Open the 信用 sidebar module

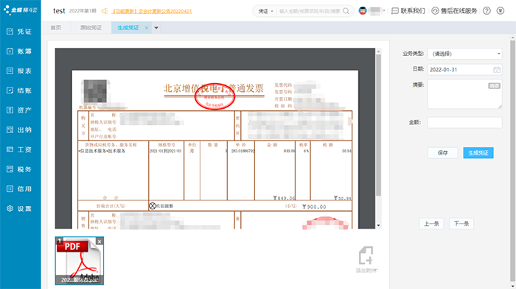pyautogui.click(x=20, y=189)
